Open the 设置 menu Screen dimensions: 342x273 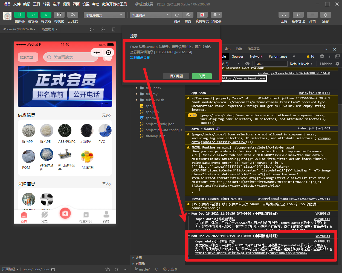pos(86,4)
